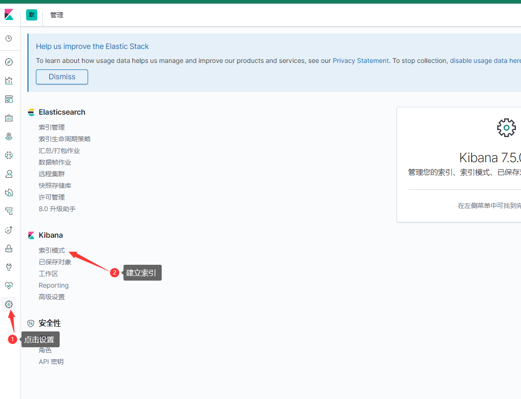
Task: Click the Kibana logo home icon
Action: point(9,14)
